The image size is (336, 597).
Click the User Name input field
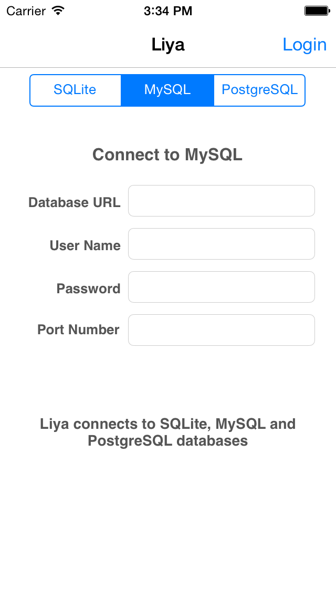pyautogui.click(x=221, y=244)
